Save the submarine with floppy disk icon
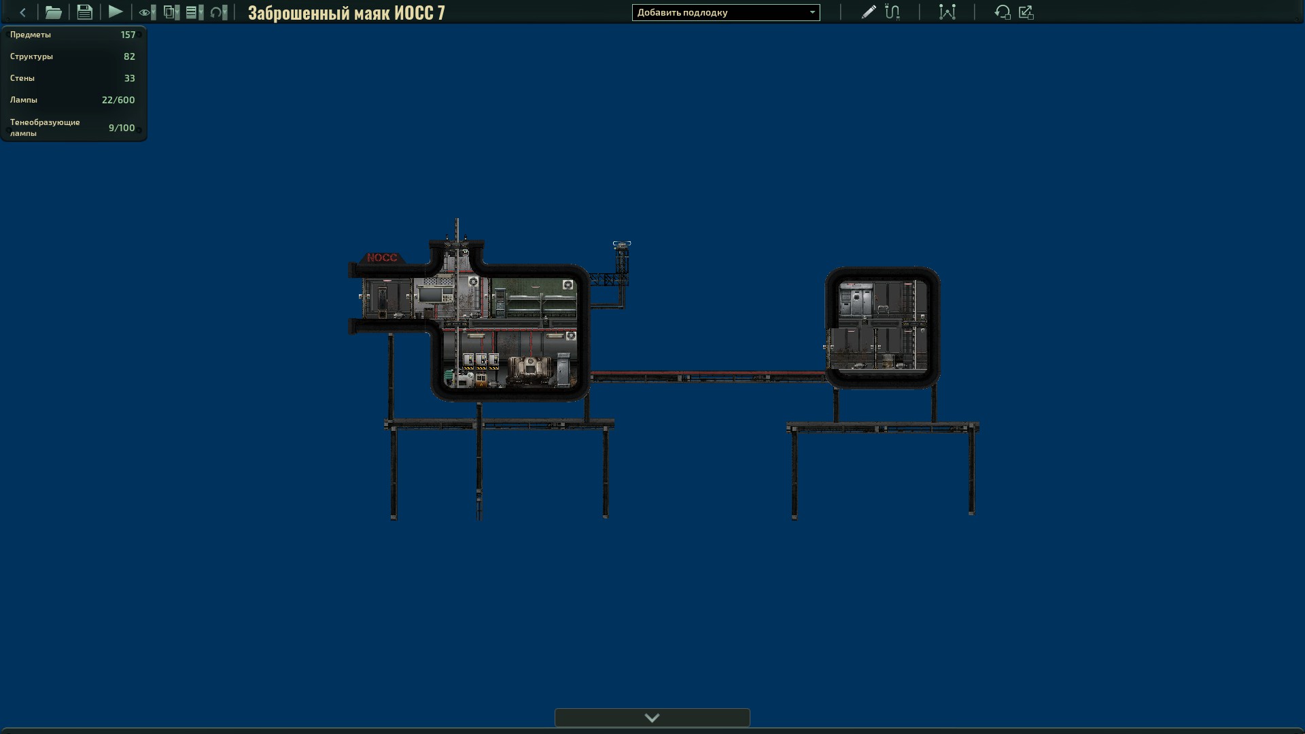Screen dimensions: 1305x734 point(84,12)
